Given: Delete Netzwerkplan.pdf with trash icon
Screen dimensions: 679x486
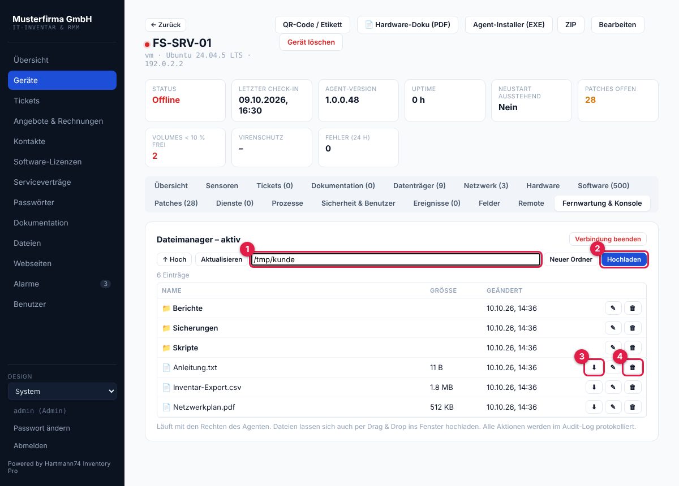Looking at the screenshot, I should pos(633,407).
